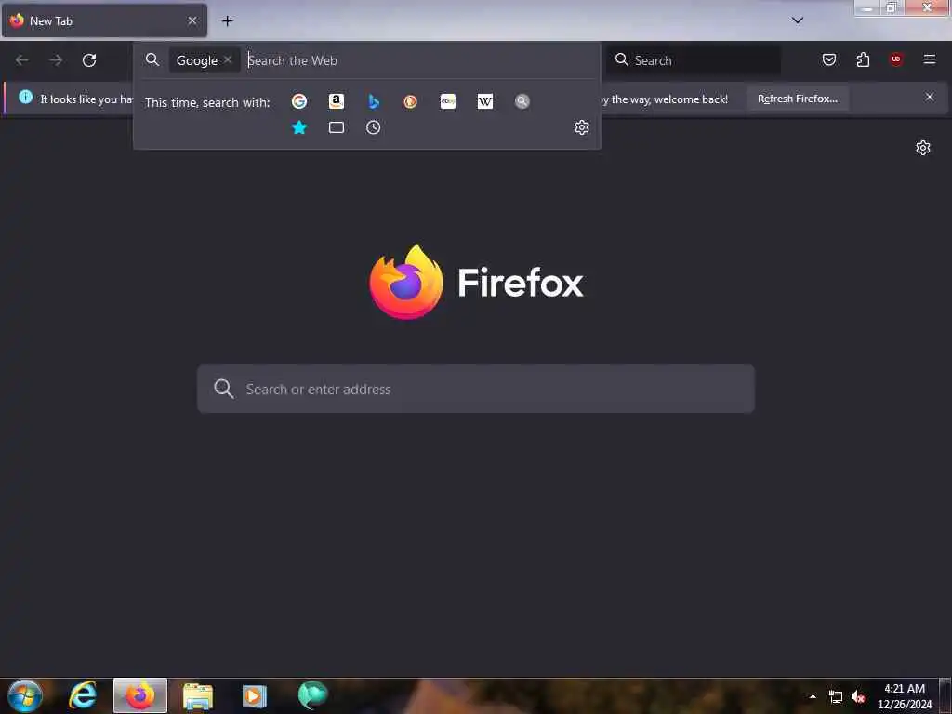Image resolution: width=952 pixels, height=714 pixels.
Task: Open a new tab with the plus button
Action: point(227,20)
